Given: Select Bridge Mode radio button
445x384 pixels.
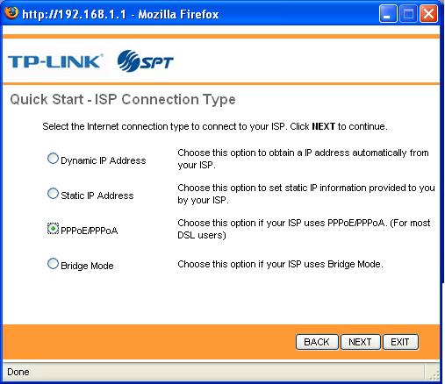Looking at the screenshot, I should pyautogui.click(x=53, y=264).
